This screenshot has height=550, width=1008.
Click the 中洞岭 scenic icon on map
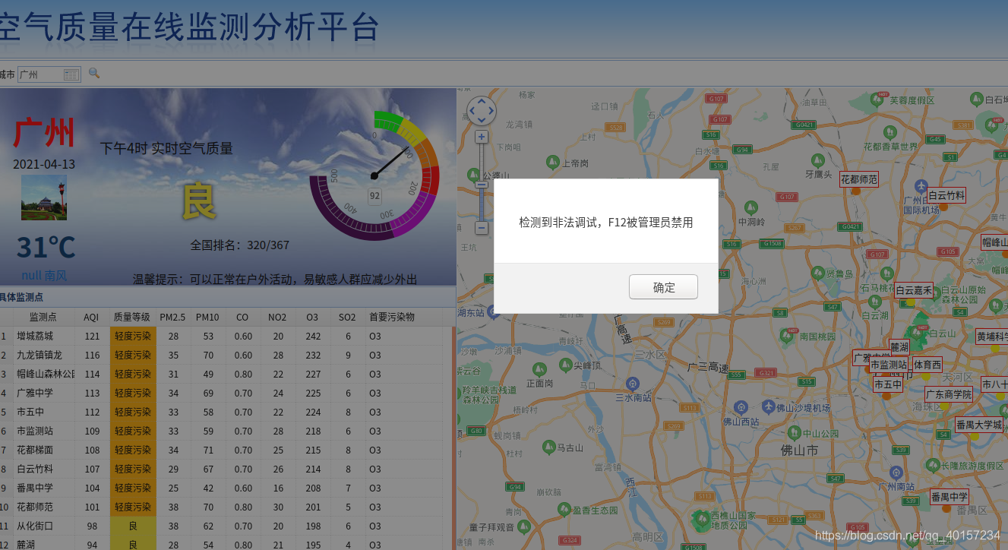(x=751, y=207)
